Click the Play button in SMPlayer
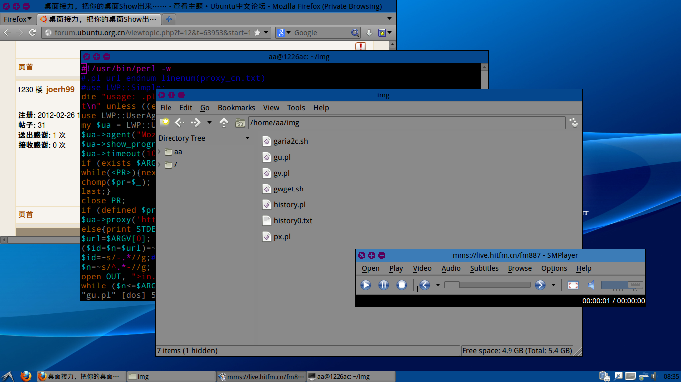The width and height of the screenshot is (681, 382). (x=366, y=285)
